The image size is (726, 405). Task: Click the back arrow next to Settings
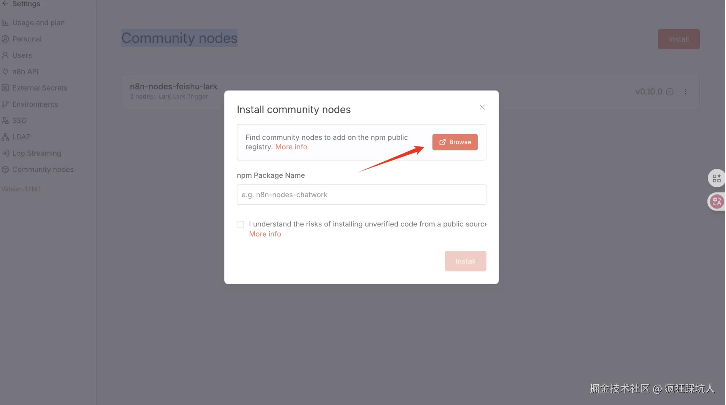pyautogui.click(x=5, y=4)
